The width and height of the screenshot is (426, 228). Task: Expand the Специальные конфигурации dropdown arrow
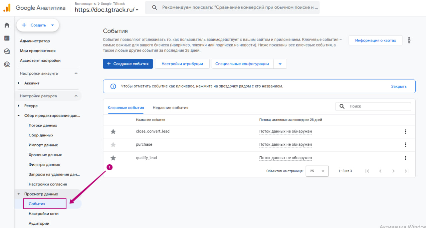[x=280, y=64]
